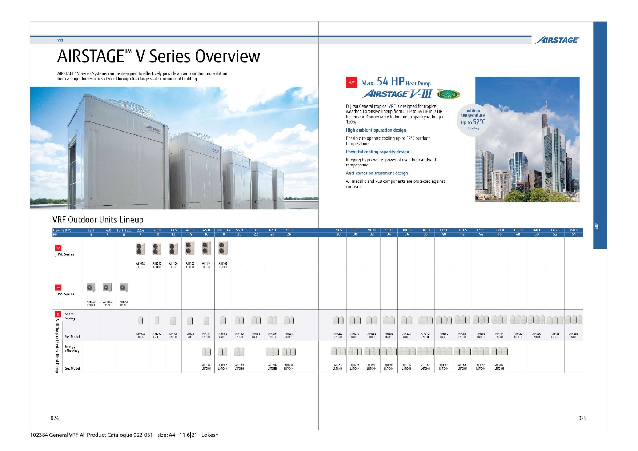Click the unit image above AJH234 LNTCH
This screenshot has width=638, height=451.
tap(289, 320)
